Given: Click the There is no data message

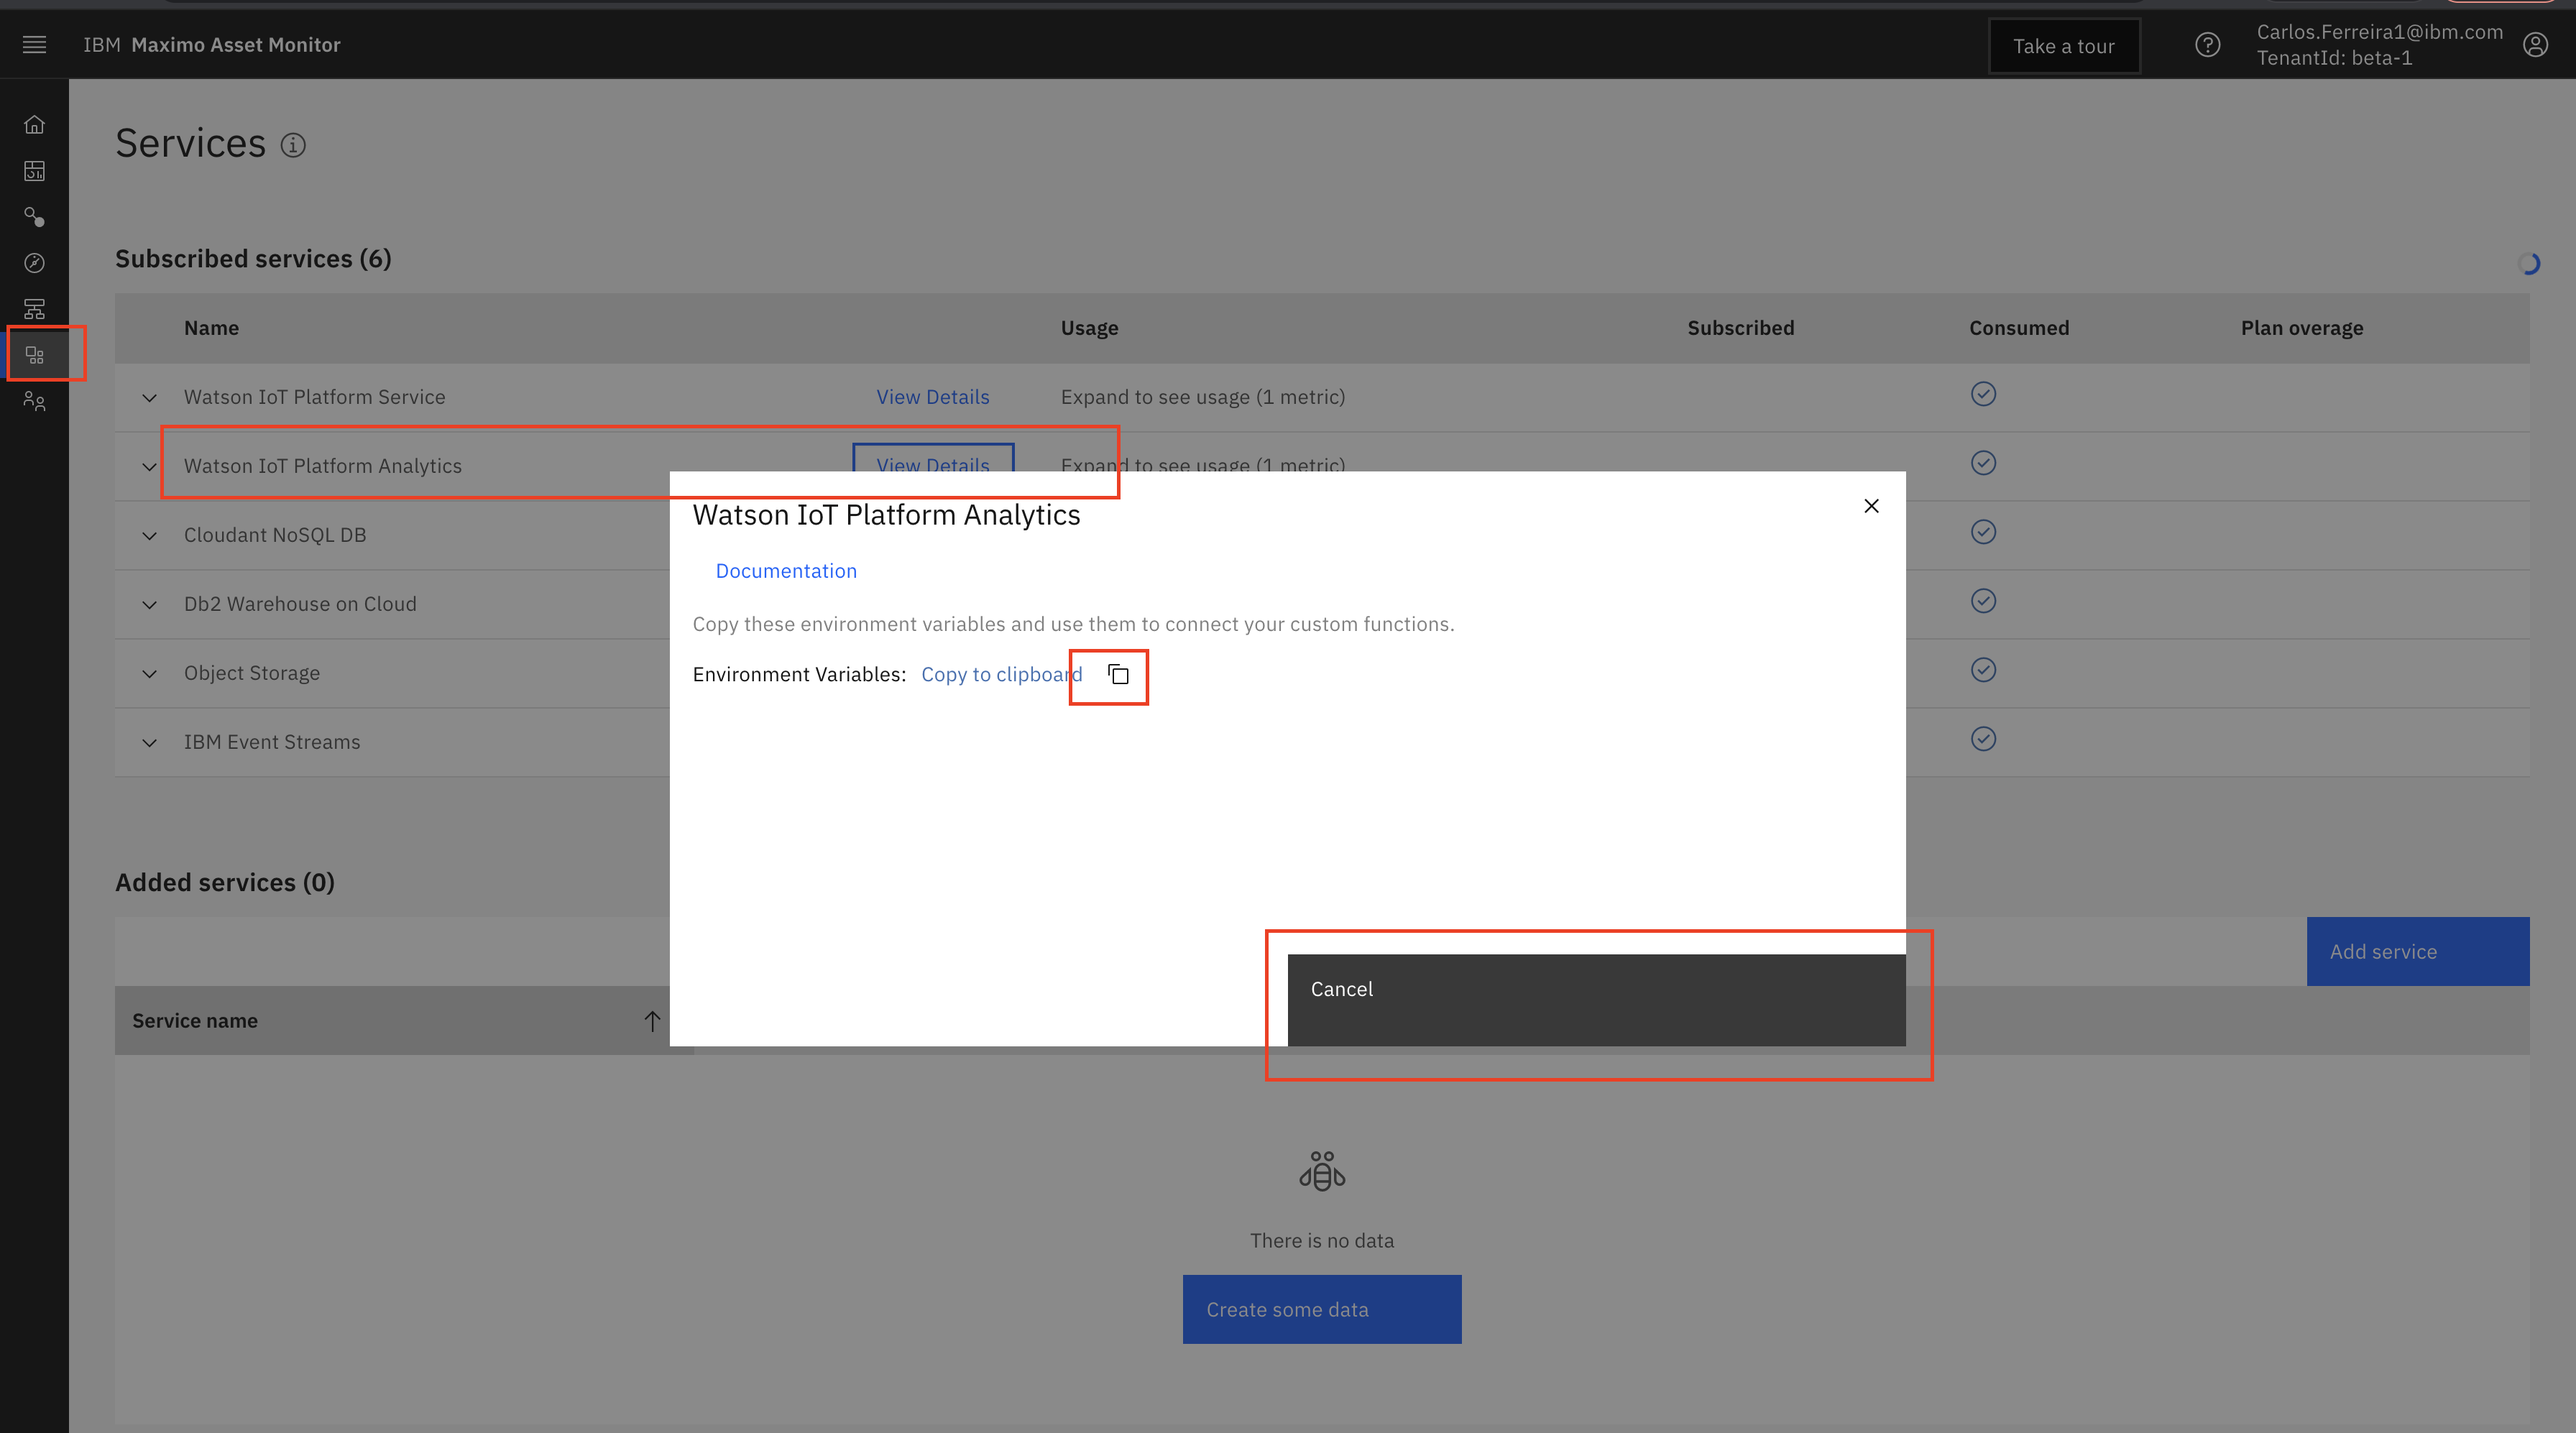Looking at the screenshot, I should pyautogui.click(x=1322, y=1240).
